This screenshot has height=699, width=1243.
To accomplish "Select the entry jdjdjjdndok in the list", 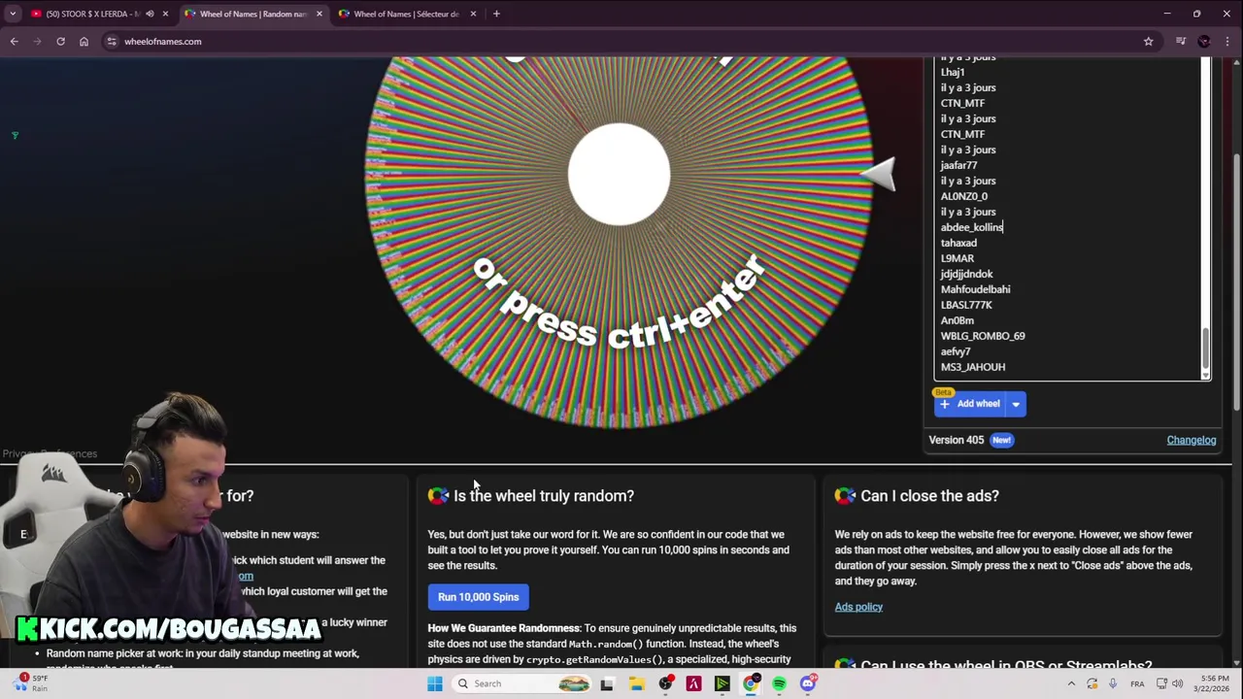I will click(966, 274).
